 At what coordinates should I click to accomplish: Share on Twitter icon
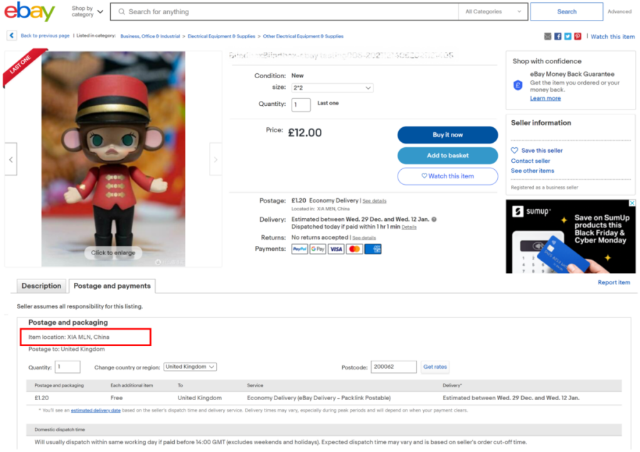tap(567, 36)
